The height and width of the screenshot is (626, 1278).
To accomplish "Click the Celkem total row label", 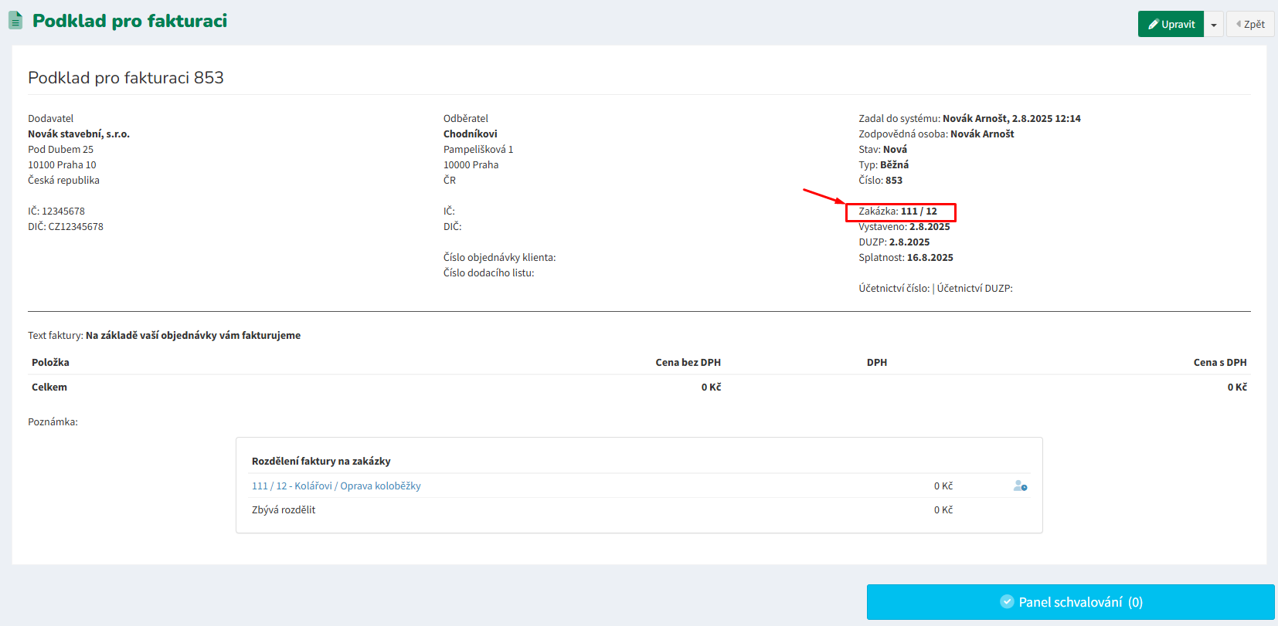I will pos(49,387).
